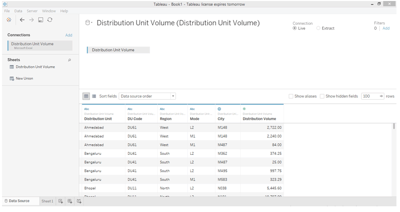400x212 pixels.
Task: Open the Data menu
Action: tap(18, 11)
